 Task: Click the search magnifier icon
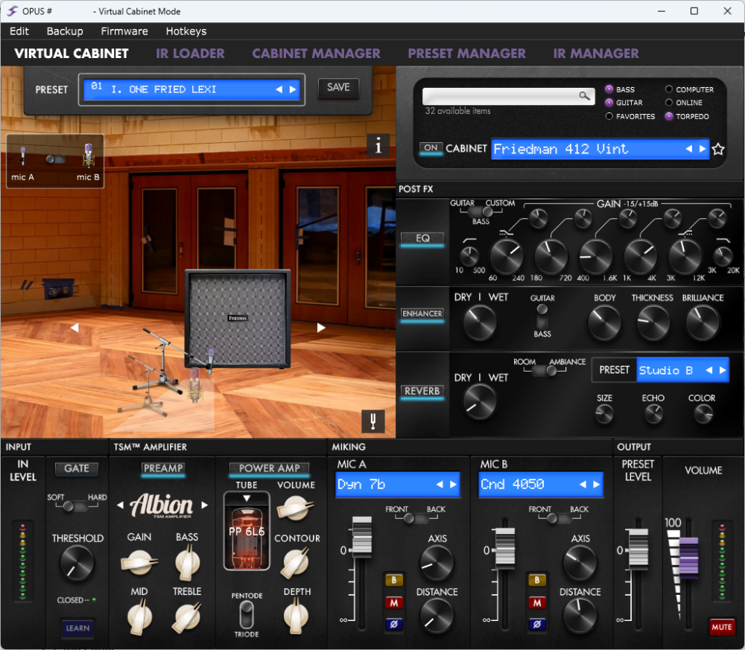(x=584, y=96)
